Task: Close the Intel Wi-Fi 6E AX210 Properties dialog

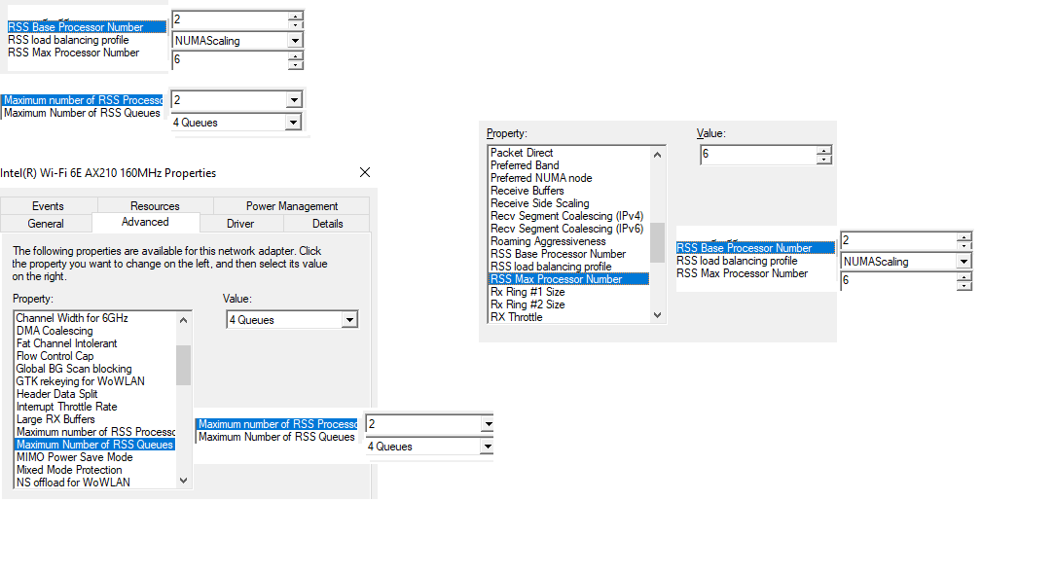Action: pyautogui.click(x=365, y=172)
